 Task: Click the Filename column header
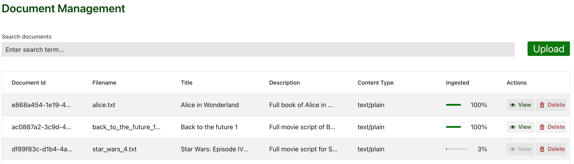click(x=104, y=83)
